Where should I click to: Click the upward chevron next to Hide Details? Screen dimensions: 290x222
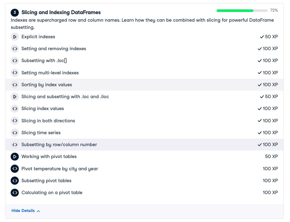(x=38, y=211)
